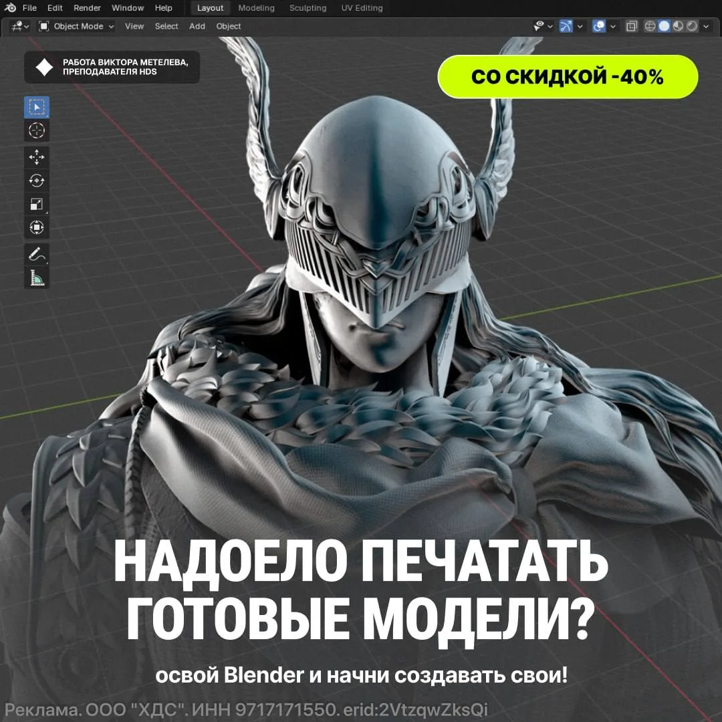Viewport: 722px width, 722px height.
Task: Expand the viewport shading options arrow
Action: coord(706,26)
